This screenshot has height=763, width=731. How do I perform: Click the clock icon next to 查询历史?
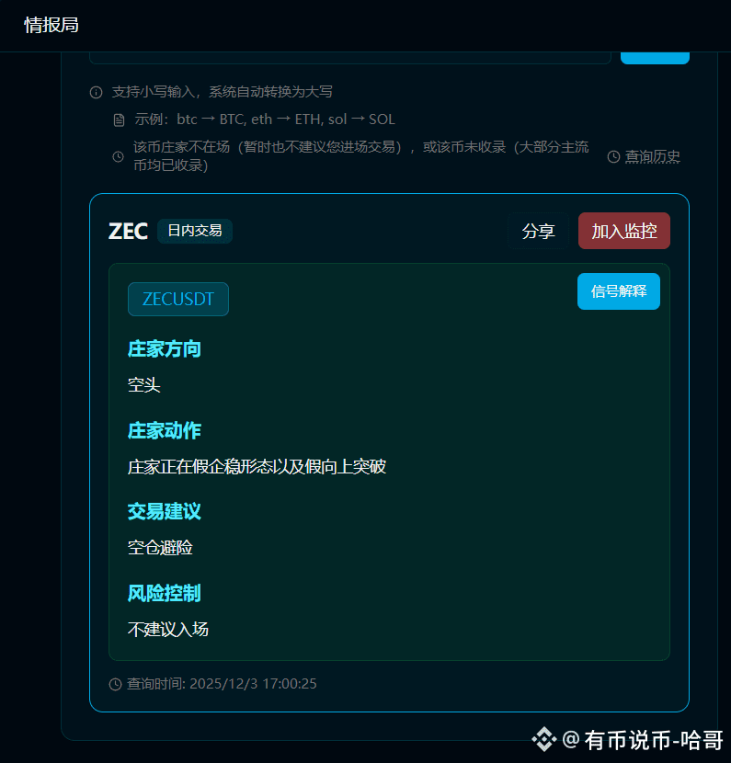[x=613, y=156]
